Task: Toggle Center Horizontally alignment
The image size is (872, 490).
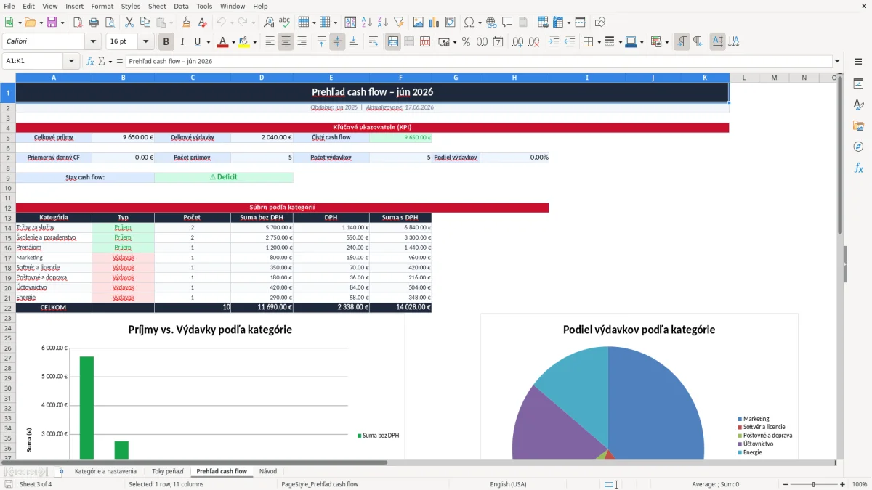Action: 286,42
